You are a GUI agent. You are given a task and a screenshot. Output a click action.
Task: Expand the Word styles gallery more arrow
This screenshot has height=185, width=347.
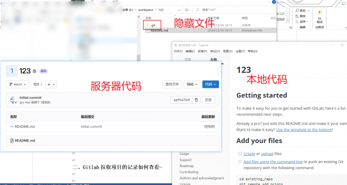[288, 21]
